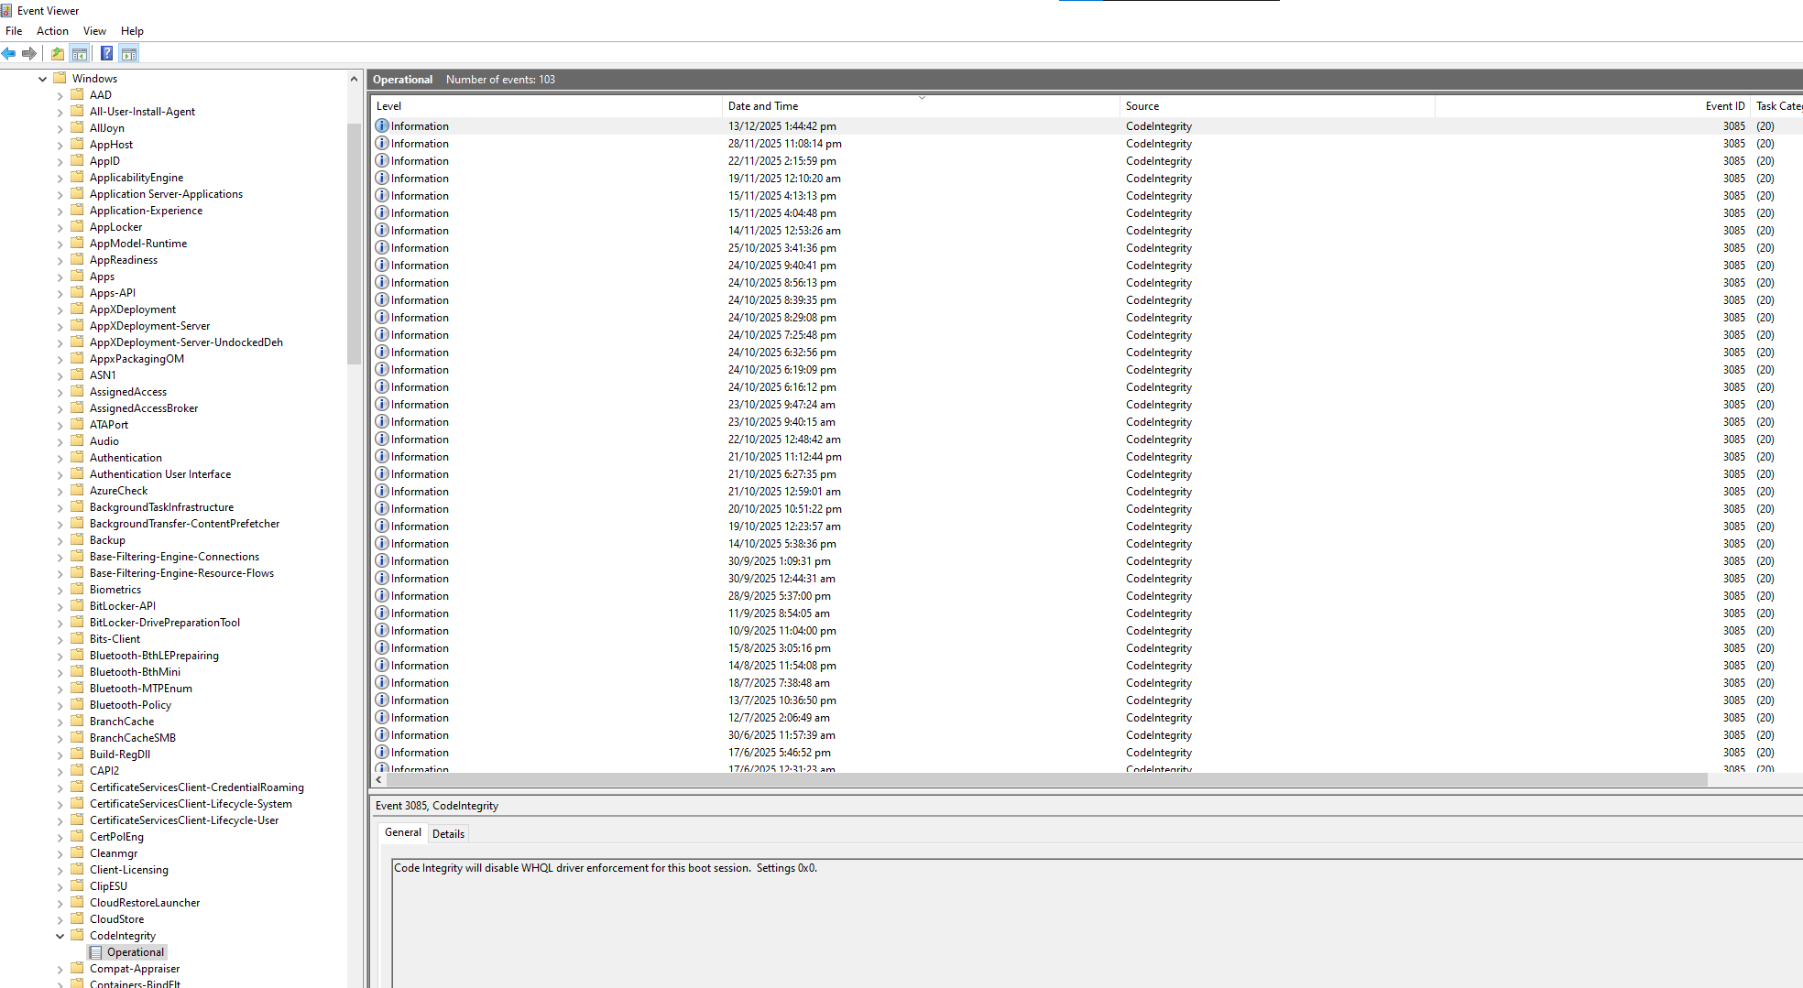1803x988 pixels.
Task: Switch to the Details tab
Action: pyautogui.click(x=448, y=833)
